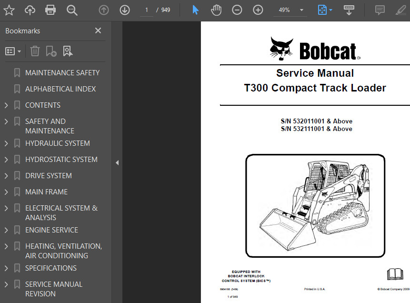Jump to MAIN FRAME section
This screenshot has height=303, width=410.
point(46,192)
